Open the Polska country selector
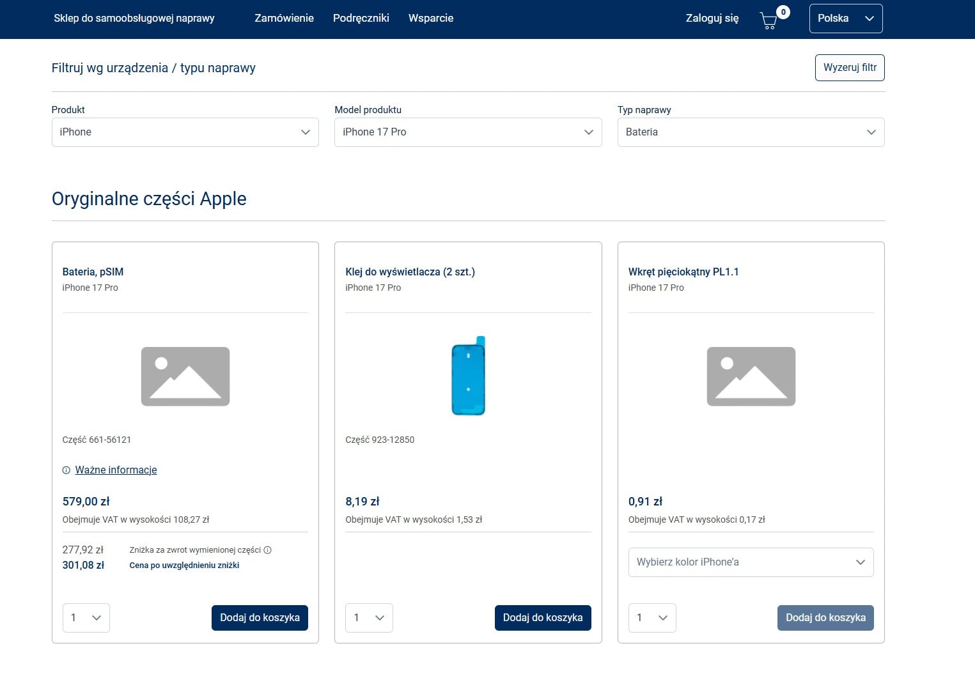 coord(845,19)
